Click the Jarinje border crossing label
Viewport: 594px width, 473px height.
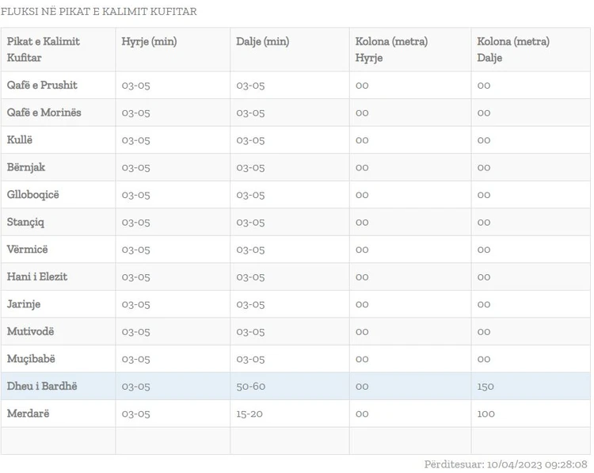pyautogui.click(x=24, y=304)
